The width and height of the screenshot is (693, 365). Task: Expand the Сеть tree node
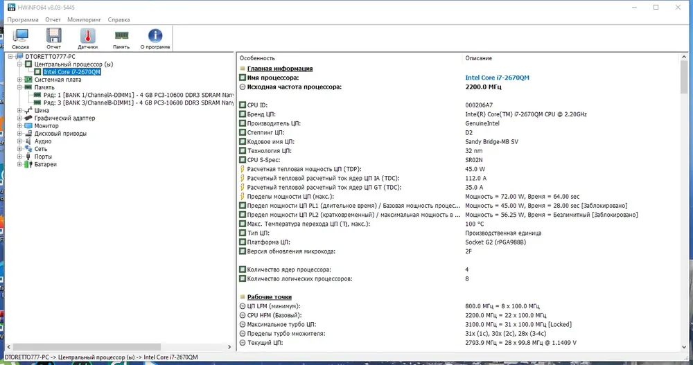19,149
